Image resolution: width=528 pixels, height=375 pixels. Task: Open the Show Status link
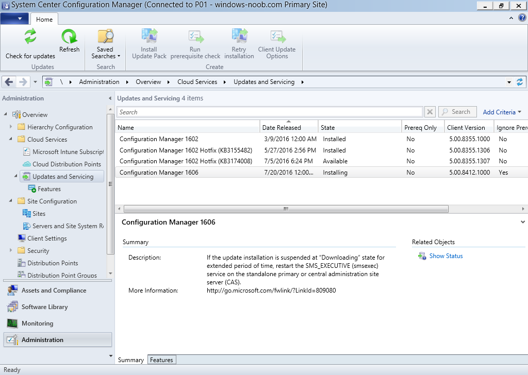[x=446, y=256]
